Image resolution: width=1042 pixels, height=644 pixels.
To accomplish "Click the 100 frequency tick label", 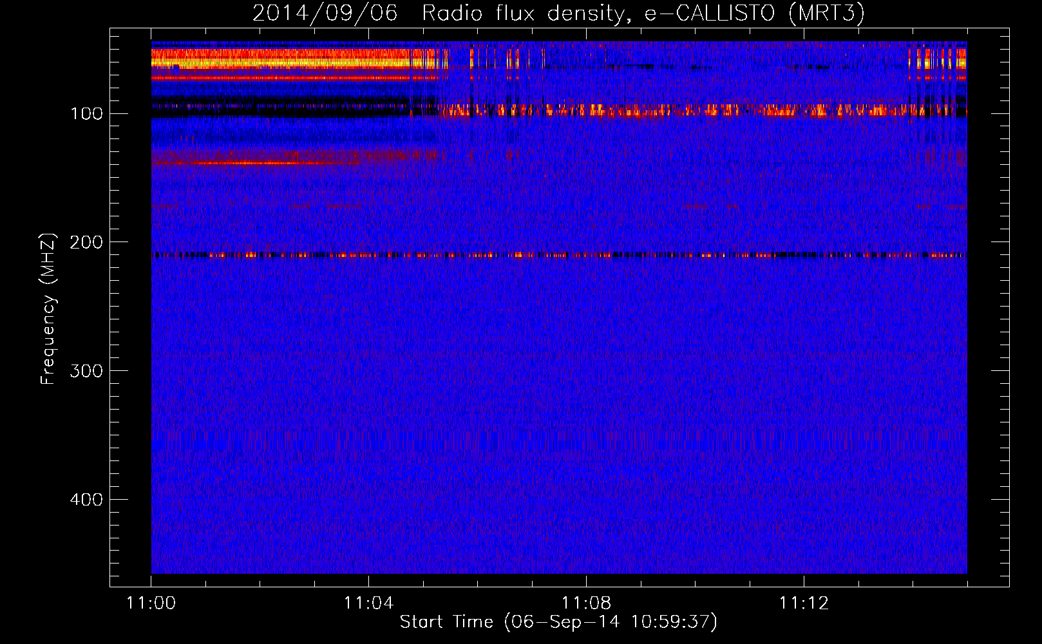I will pyautogui.click(x=86, y=114).
